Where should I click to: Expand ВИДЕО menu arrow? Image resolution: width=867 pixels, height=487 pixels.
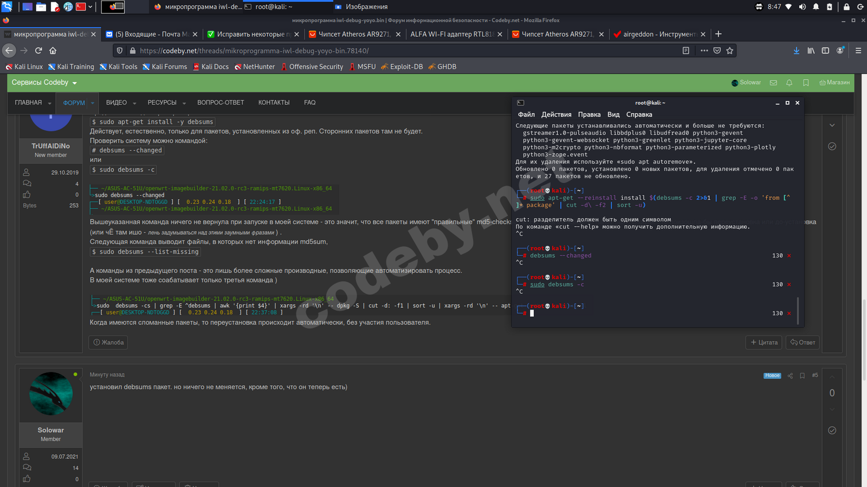coord(134,103)
